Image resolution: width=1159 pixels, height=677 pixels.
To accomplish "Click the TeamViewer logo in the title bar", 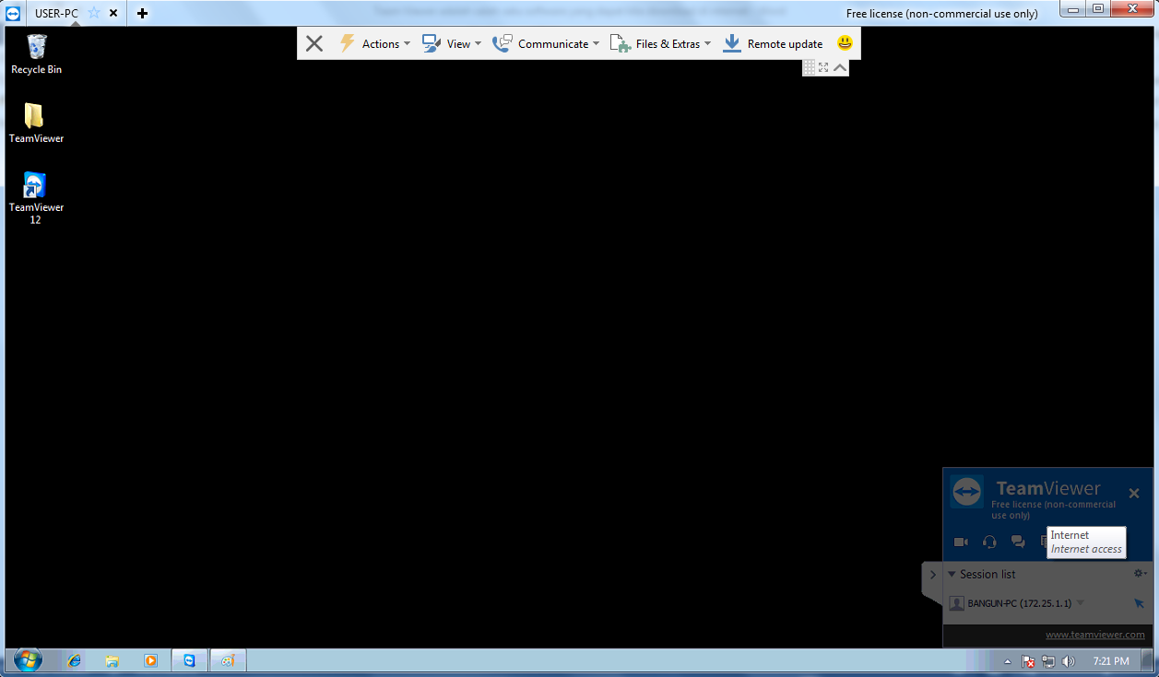I will [13, 13].
